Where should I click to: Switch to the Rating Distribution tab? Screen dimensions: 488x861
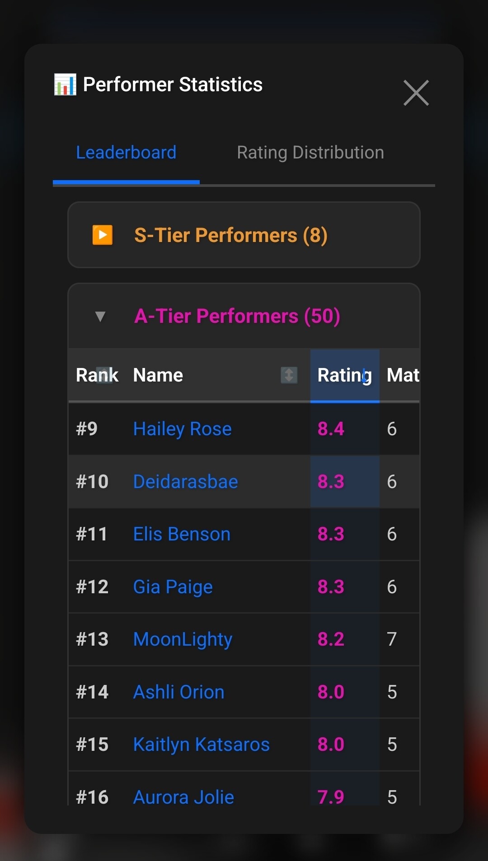tap(310, 153)
